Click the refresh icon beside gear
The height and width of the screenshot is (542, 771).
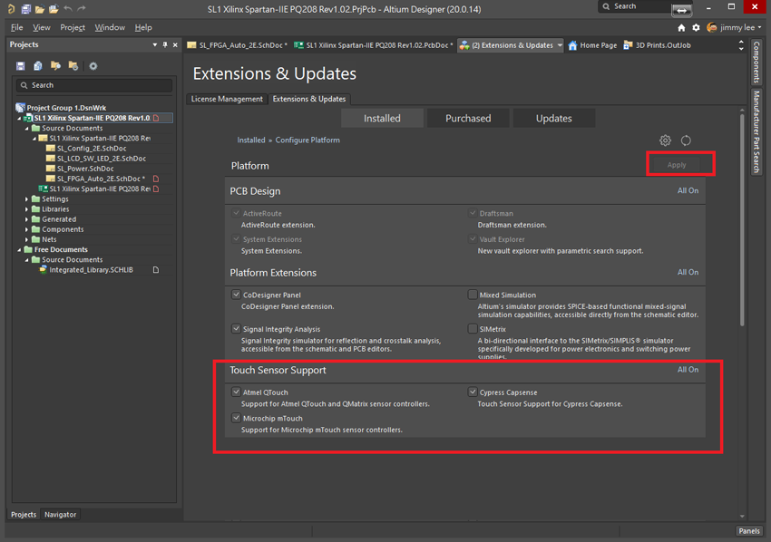coord(686,140)
